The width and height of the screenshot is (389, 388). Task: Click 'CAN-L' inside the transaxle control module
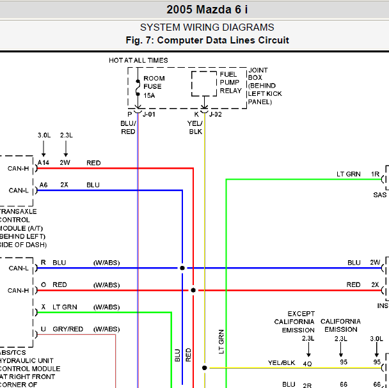tap(19, 190)
